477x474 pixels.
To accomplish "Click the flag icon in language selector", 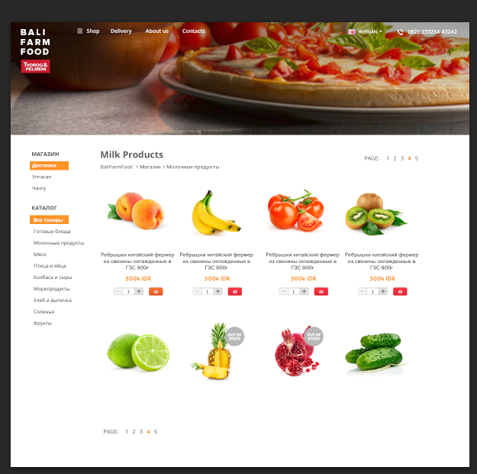I will tap(353, 31).
